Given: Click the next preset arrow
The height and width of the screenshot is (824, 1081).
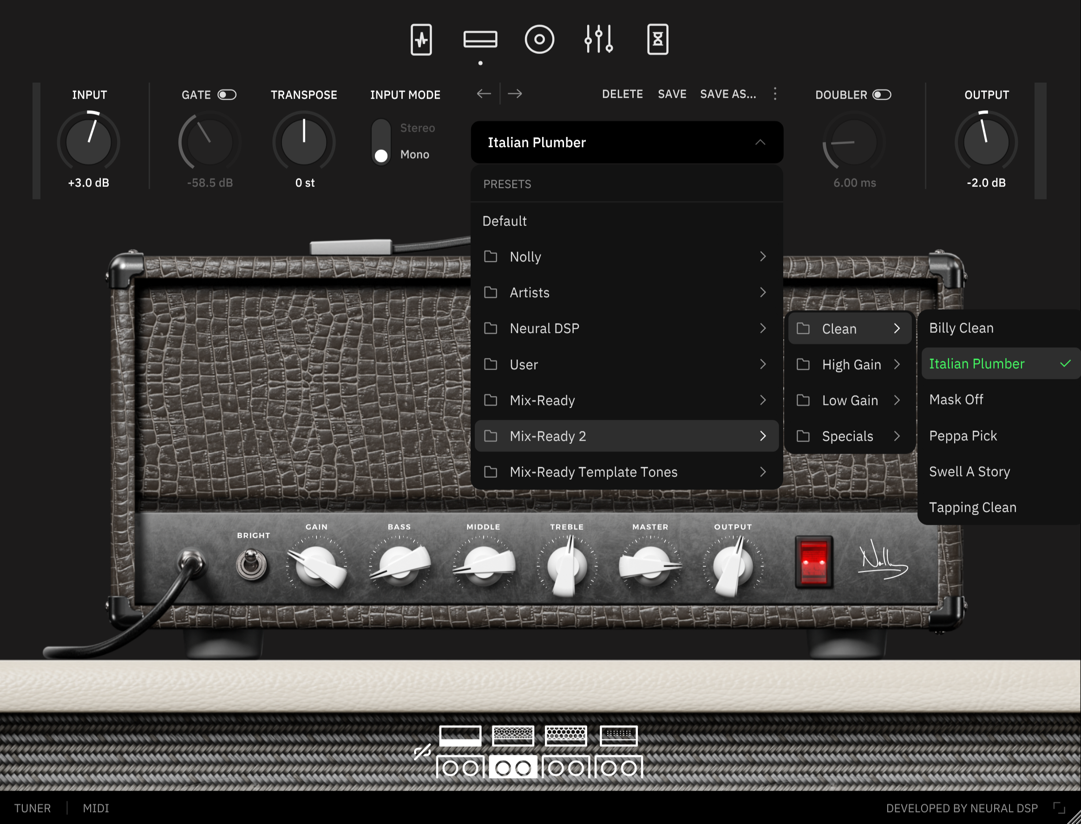Looking at the screenshot, I should [x=516, y=94].
